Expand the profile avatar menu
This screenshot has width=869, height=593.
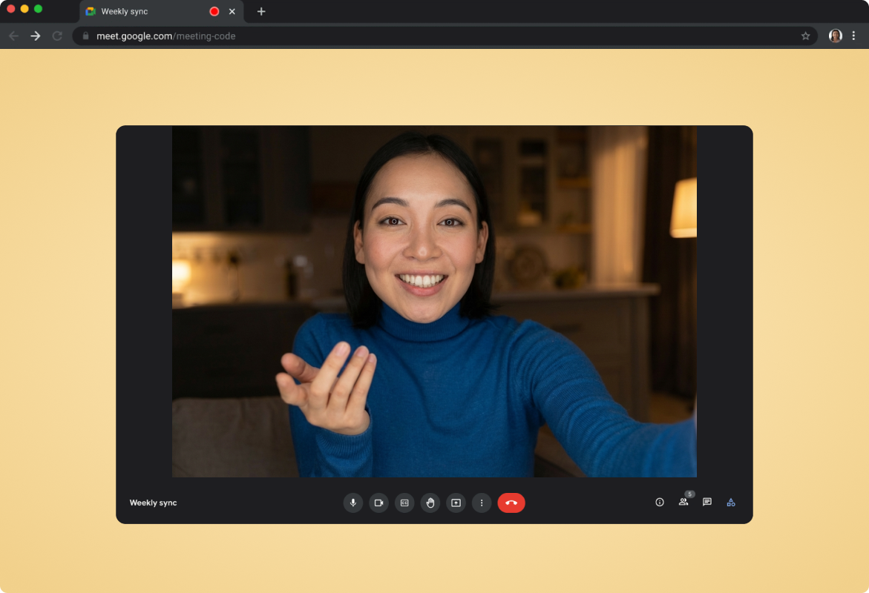pyautogui.click(x=835, y=36)
